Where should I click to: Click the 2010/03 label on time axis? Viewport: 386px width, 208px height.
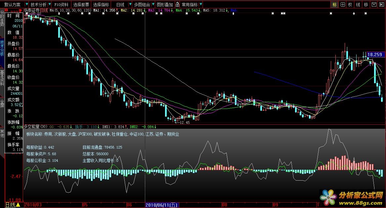(x=33, y=205)
